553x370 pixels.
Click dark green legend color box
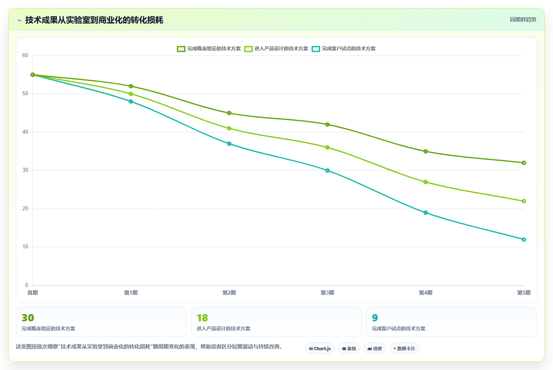[181, 49]
